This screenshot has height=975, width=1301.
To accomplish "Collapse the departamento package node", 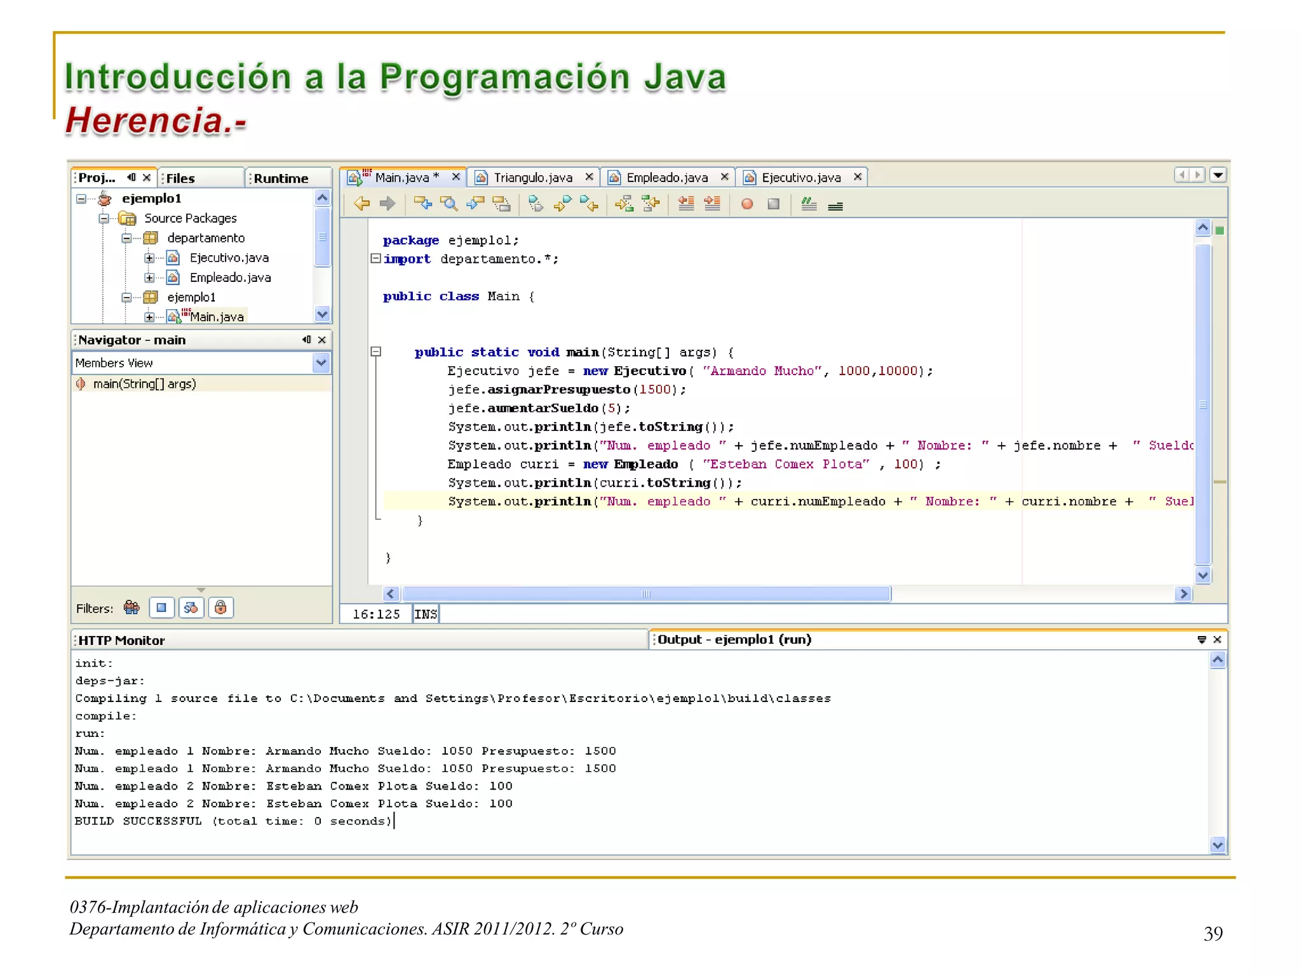I will (x=126, y=238).
